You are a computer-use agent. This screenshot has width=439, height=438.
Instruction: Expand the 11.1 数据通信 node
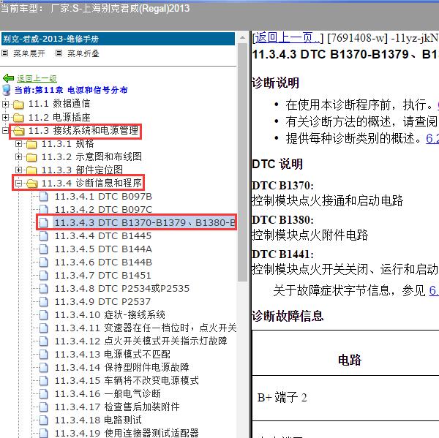(x=5, y=104)
